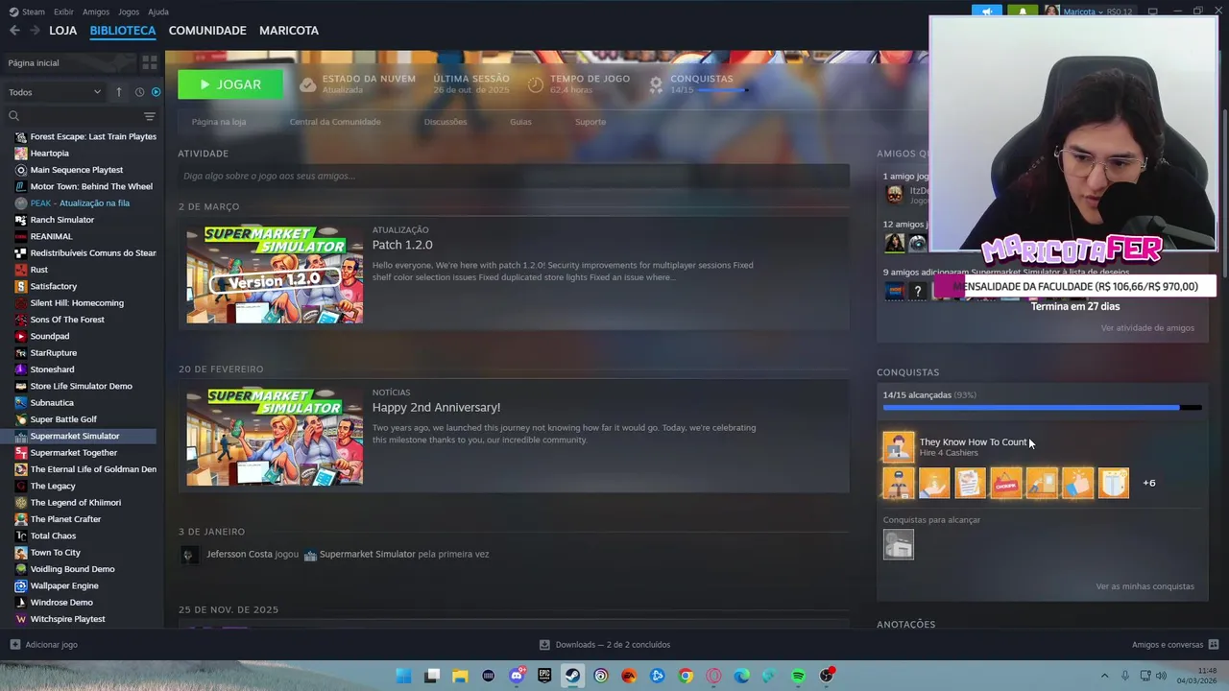Open advanced filter options icon

tap(150, 116)
